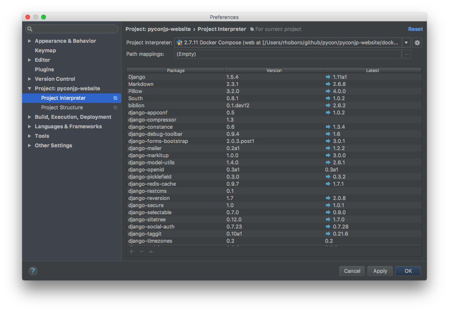449x312 pixels.
Task: Expand the Version Control section
Action: 29,79
